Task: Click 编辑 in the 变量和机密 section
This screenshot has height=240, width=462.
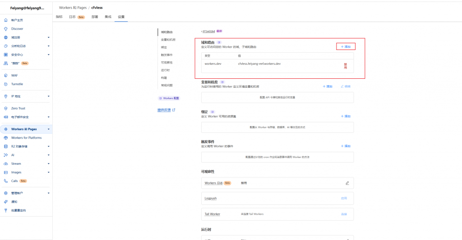Action: pos(346,86)
